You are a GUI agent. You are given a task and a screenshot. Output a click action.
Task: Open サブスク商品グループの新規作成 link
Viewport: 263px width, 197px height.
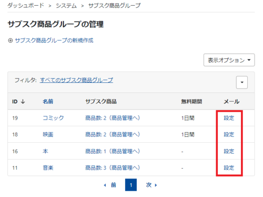click(54, 41)
